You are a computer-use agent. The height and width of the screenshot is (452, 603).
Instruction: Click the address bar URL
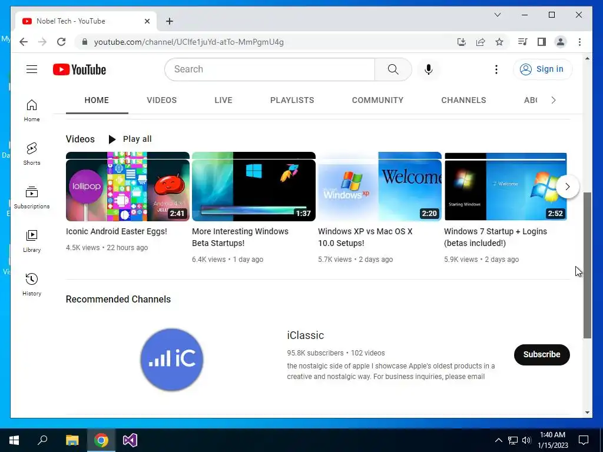[x=189, y=42]
